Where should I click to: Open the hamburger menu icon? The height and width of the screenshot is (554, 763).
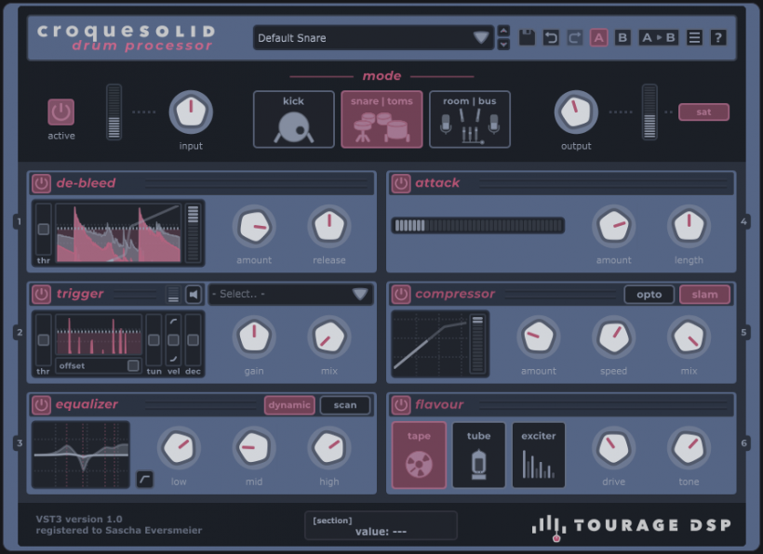[x=694, y=38]
